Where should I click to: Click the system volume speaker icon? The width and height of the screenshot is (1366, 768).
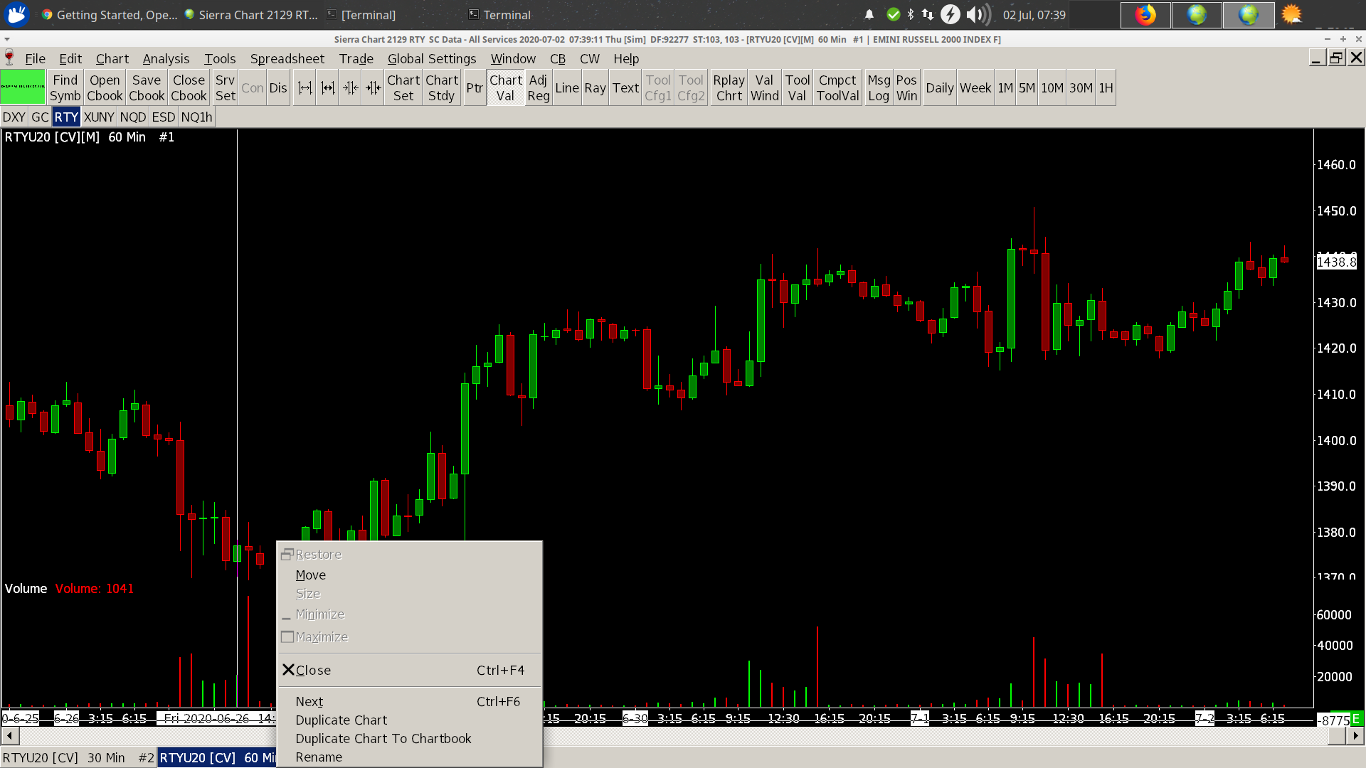pos(978,14)
